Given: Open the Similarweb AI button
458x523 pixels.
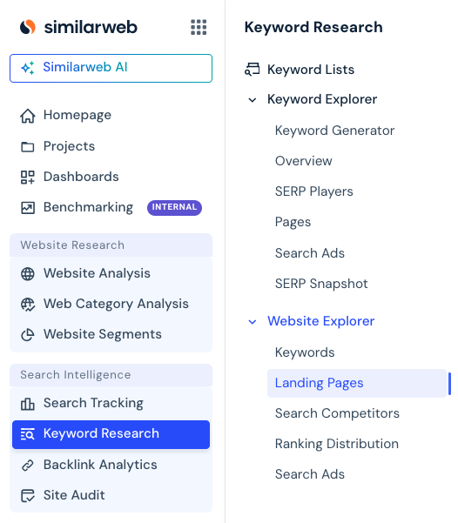Looking at the screenshot, I should pos(111,68).
